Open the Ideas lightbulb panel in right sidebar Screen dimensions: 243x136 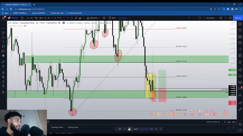click(240, 62)
